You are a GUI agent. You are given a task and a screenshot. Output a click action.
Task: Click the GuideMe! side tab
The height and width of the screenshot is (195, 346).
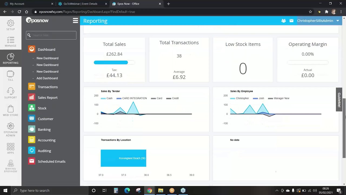pyautogui.click(x=339, y=99)
